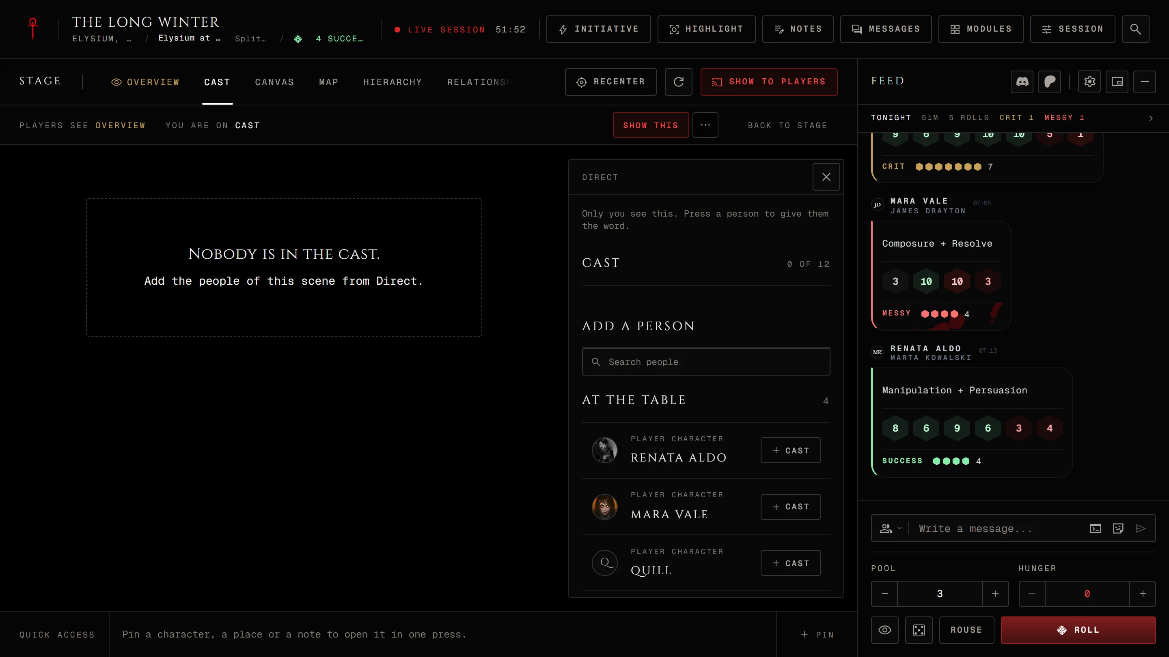Click the Roll button

coord(1078,630)
